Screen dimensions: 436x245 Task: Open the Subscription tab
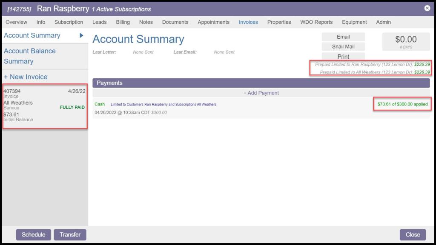click(69, 22)
